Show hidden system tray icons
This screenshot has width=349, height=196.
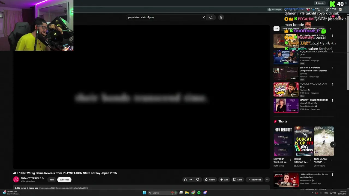tap(312, 193)
